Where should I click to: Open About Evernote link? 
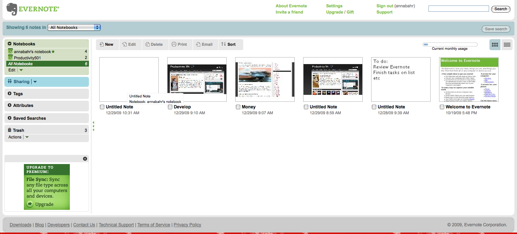point(291,6)
